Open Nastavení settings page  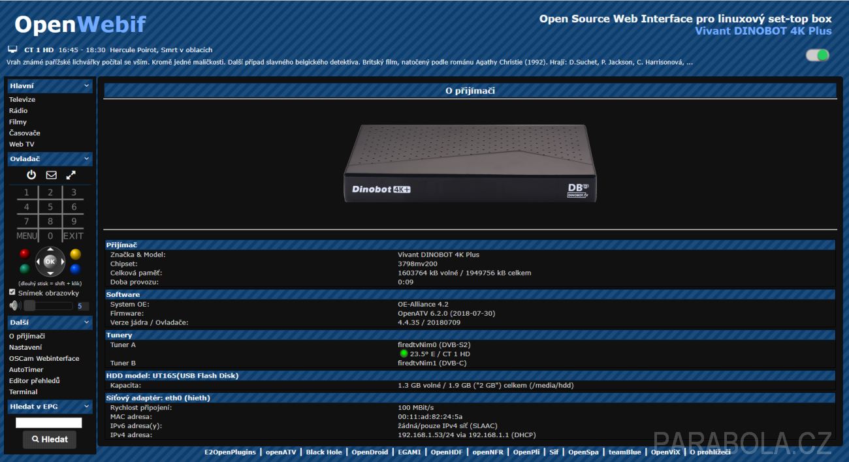point(25,347)
